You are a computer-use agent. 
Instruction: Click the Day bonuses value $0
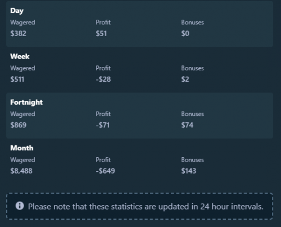(185, 33)
